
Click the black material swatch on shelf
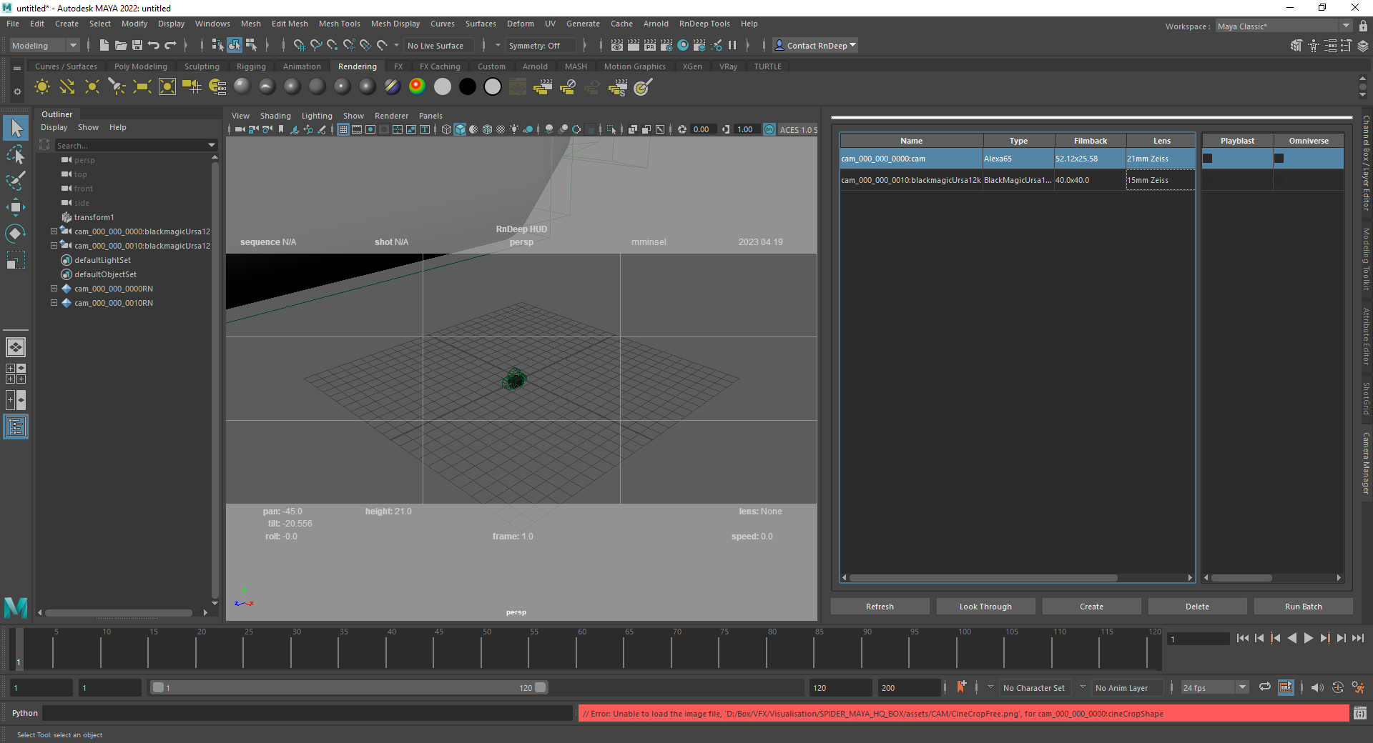pos(468,87)
